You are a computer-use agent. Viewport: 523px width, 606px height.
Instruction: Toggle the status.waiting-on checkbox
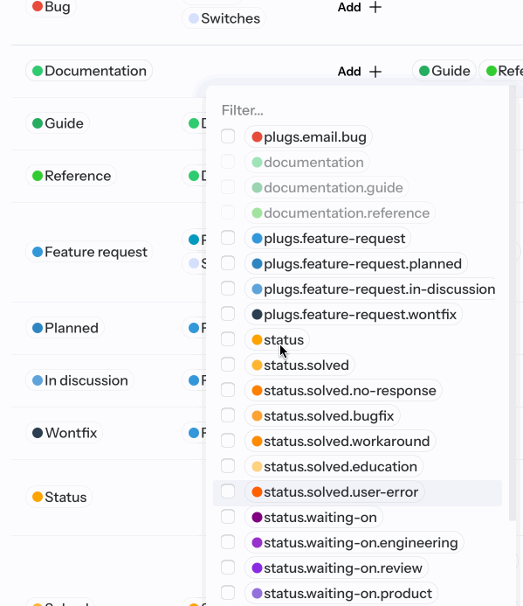228,517
